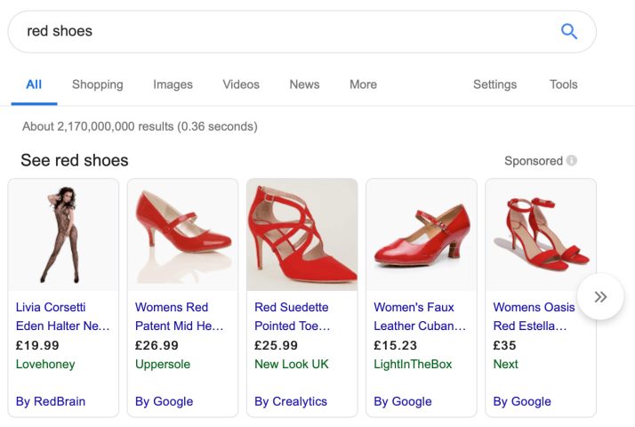Open the Videos tab
Image resolution: width=635 pixels, height=427 pixels.
pos(241,85)
